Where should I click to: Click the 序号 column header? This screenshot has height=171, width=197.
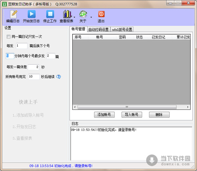pyautogui.click(x=80, y=37)
